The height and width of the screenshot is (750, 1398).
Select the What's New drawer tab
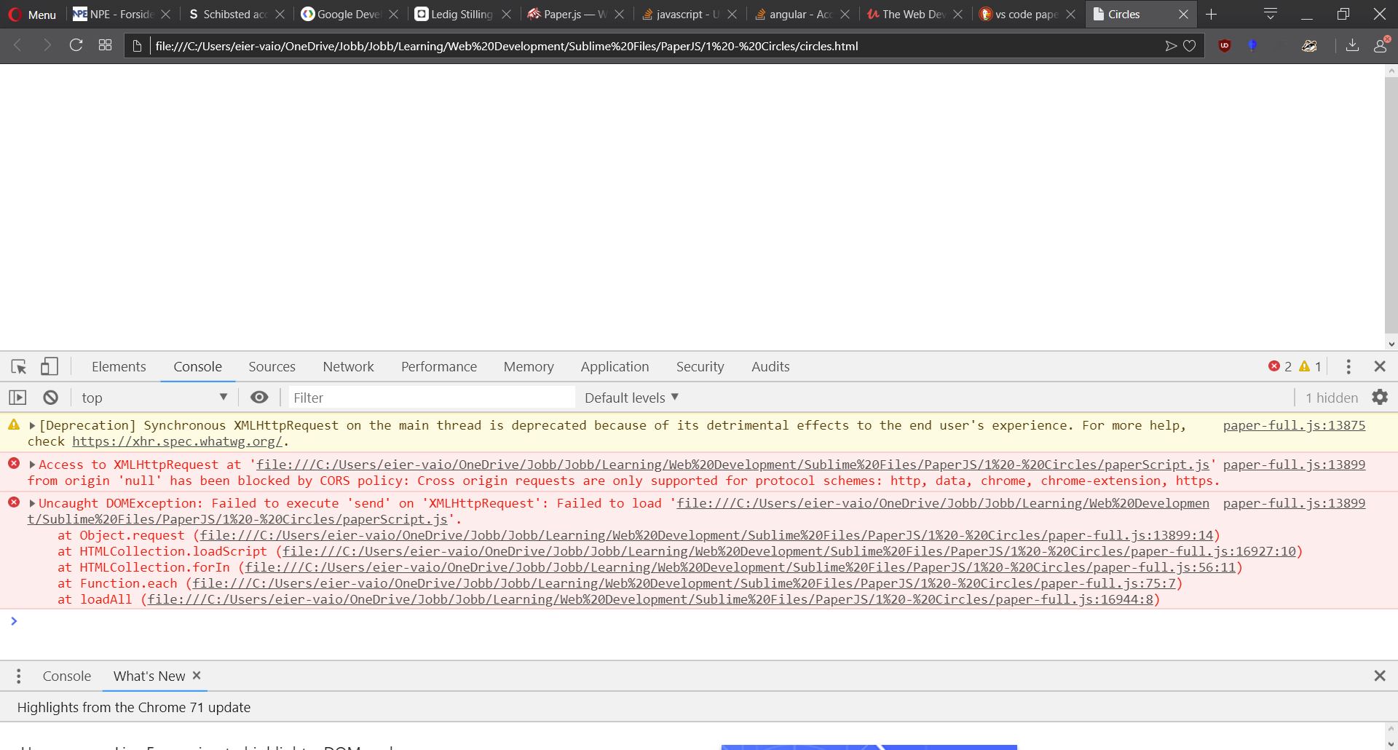click(x=149, y=676)
